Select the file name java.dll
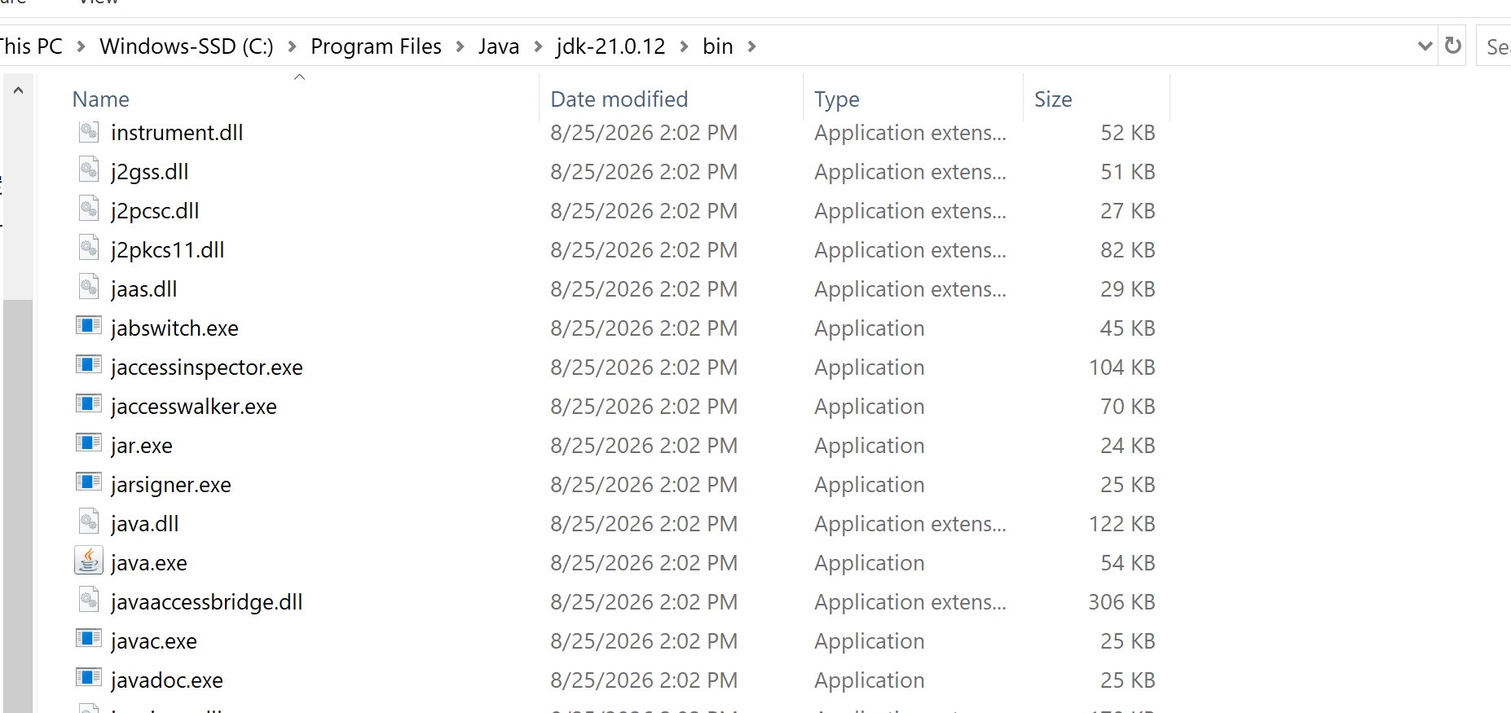This screenshot has height=713, width=1511. pos(145,524)
